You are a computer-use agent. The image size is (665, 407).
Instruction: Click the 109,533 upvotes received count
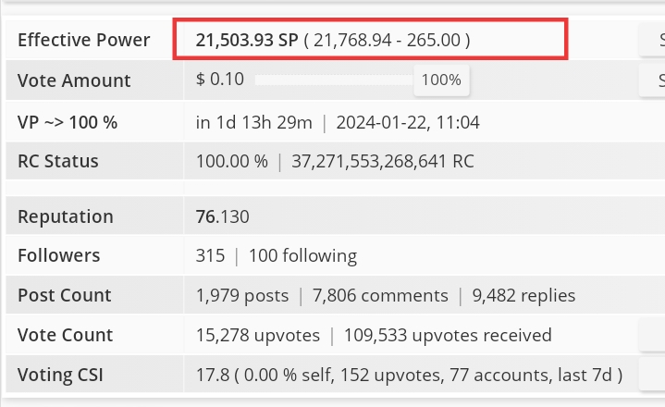tap(448, 336)
